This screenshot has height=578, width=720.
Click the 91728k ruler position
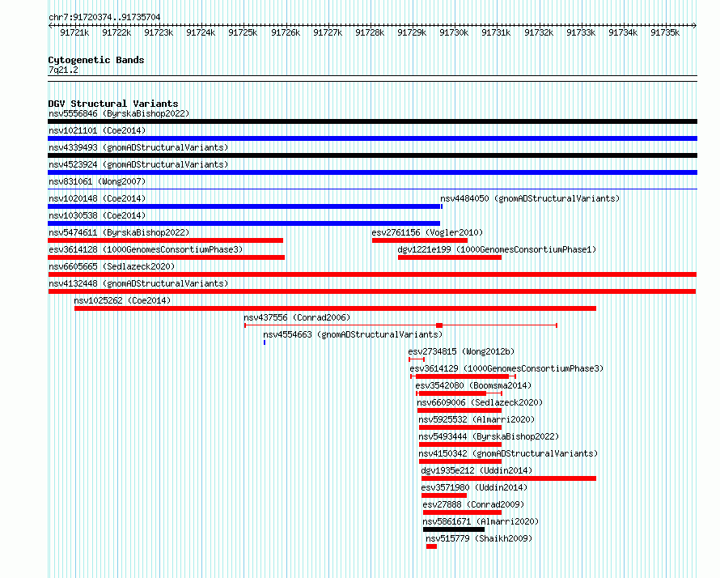[370, 32]
